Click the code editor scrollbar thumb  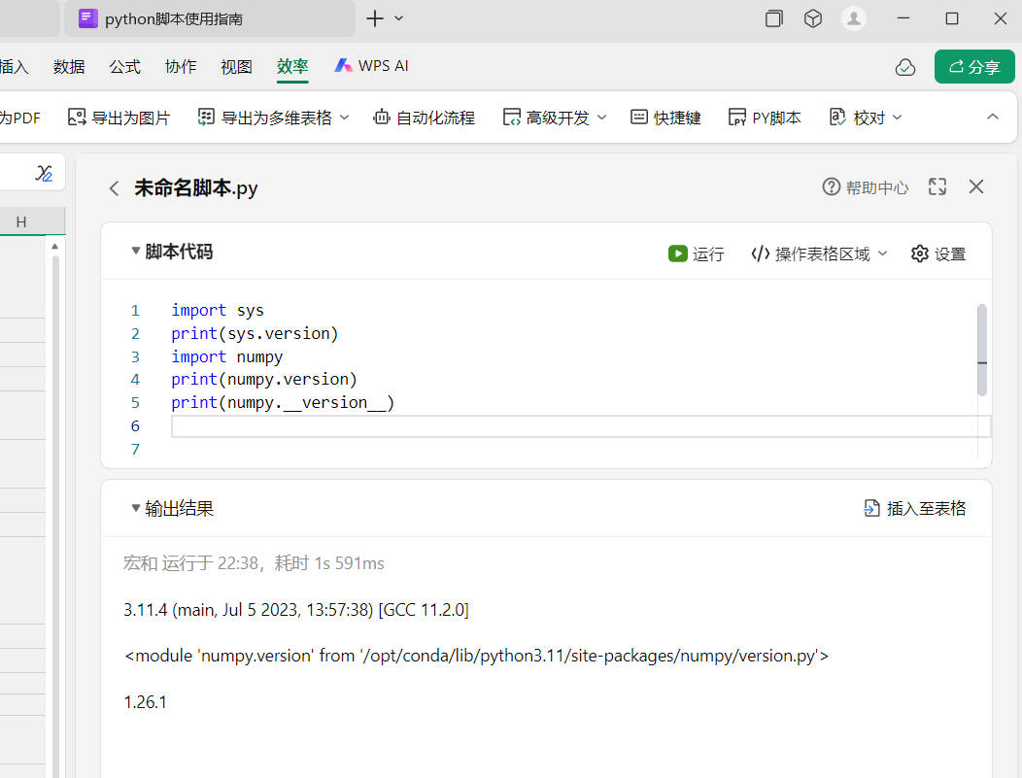pyautogui.click(x=982, y=350)
